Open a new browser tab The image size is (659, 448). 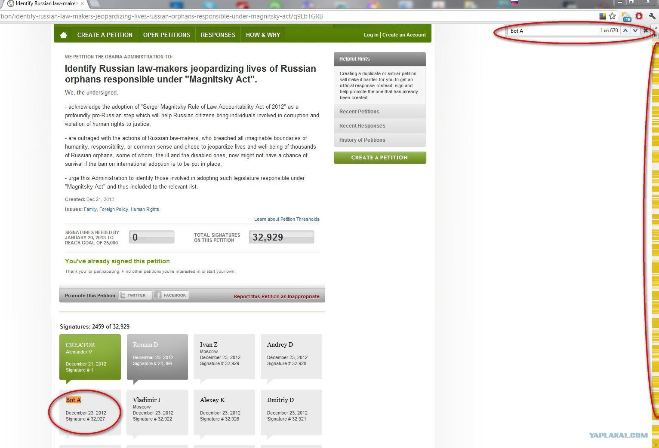point(94,3)
